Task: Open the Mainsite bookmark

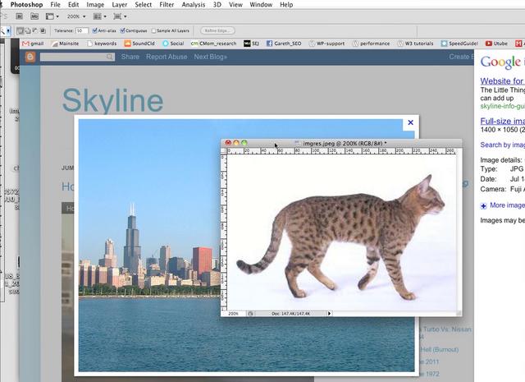Action: [x=66, y=44]
